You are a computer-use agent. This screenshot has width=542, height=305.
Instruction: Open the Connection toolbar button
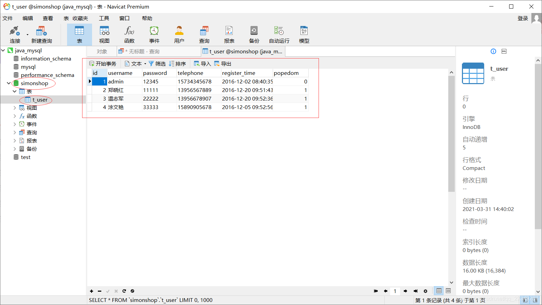pyautogui.click(x=15, y=35)
